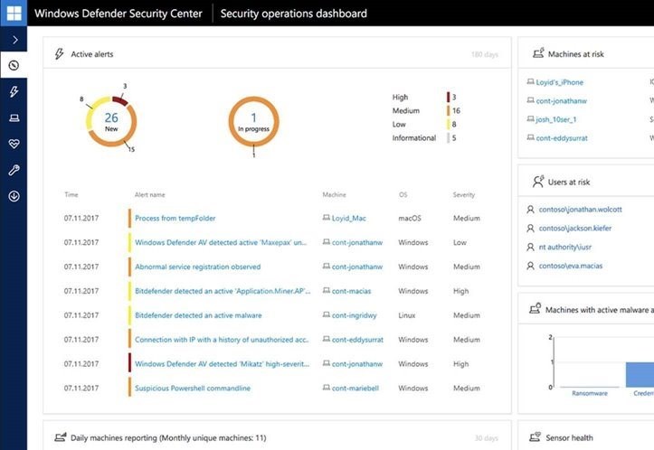Image resolution: width=654 pixels, height=450 pixels.
Task: Sort alerts by OS column header
Action: tap(403, 194)
